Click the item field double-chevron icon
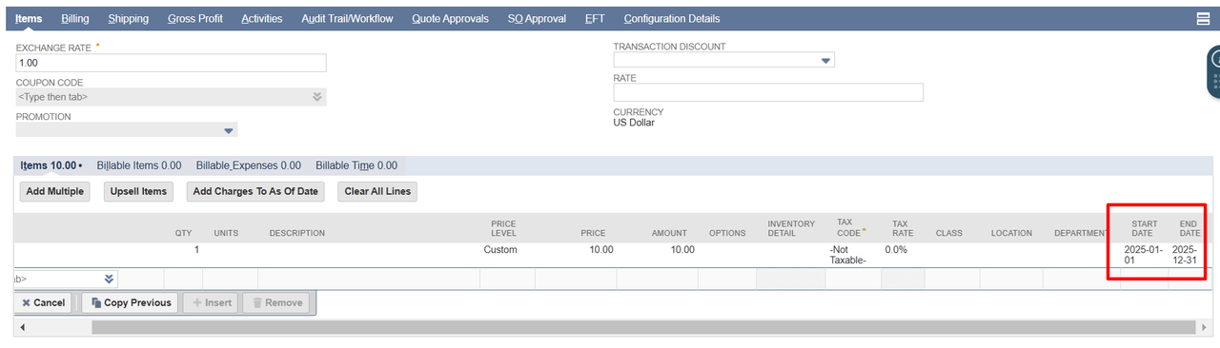The width and height of the screenshot is (1220, 348). coord(109,279)
